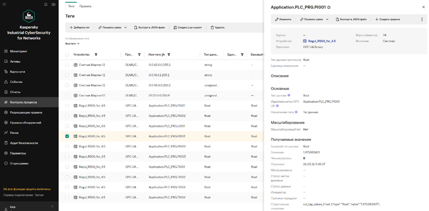Go to Мониторинг in the sidebar
This screenshot has width=429, height=211.
19,51
